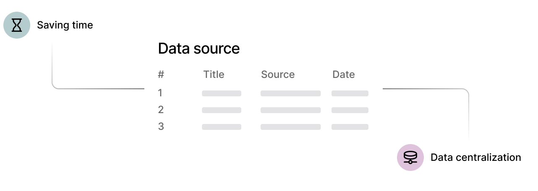Screen dimensions: 538x191
Task: Pick row 2 date placeholder bar
Action: click(x=350, y=110)
